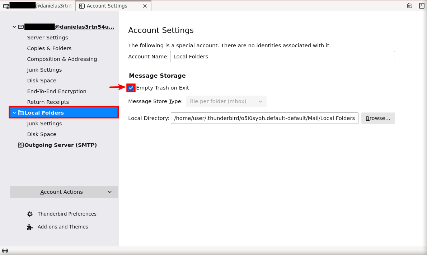Viewport: 427px width, 255px height.
Task: Open the Message Store Type dropdown
Action: tap(226, 101)
